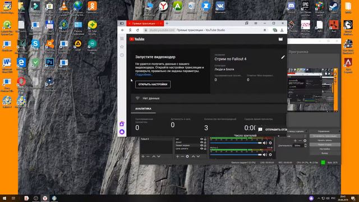Open the Windows Start menu
Screen dimensions: 359x202
[x=4, y=198]
